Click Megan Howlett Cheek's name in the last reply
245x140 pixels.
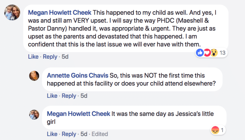point(78,114)
